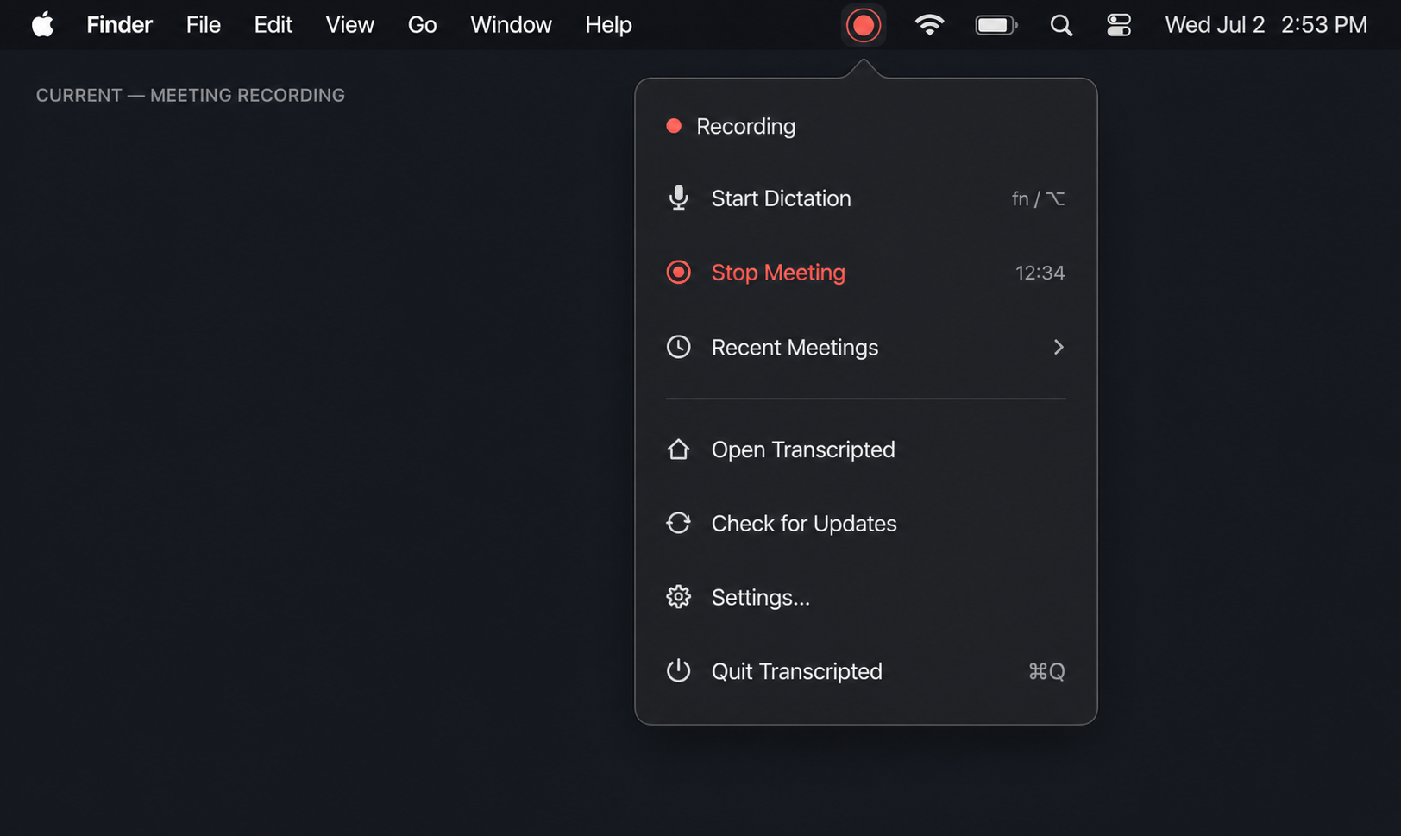The width and height of the screenshot is (1401, 836).
Task: Click the ⌘Q shortcut hint
Action: point(1046,671)
